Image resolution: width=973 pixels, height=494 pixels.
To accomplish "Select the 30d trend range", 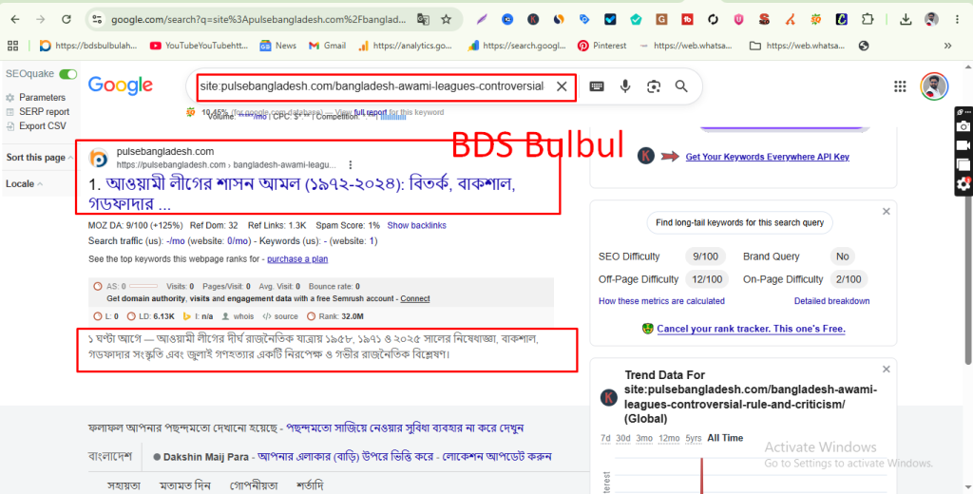I will pyautogui.click(x=623, y=438).
